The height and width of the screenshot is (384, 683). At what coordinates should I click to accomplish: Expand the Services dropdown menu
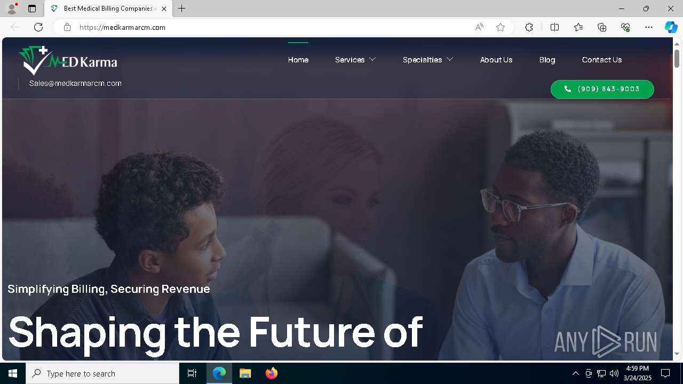[355, 60]
